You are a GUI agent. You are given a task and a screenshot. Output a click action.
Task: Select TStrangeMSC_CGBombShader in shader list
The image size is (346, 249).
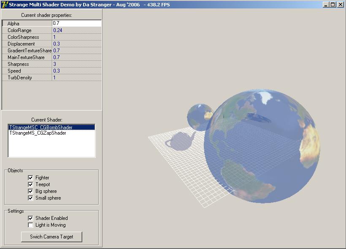tap(51, 127)
